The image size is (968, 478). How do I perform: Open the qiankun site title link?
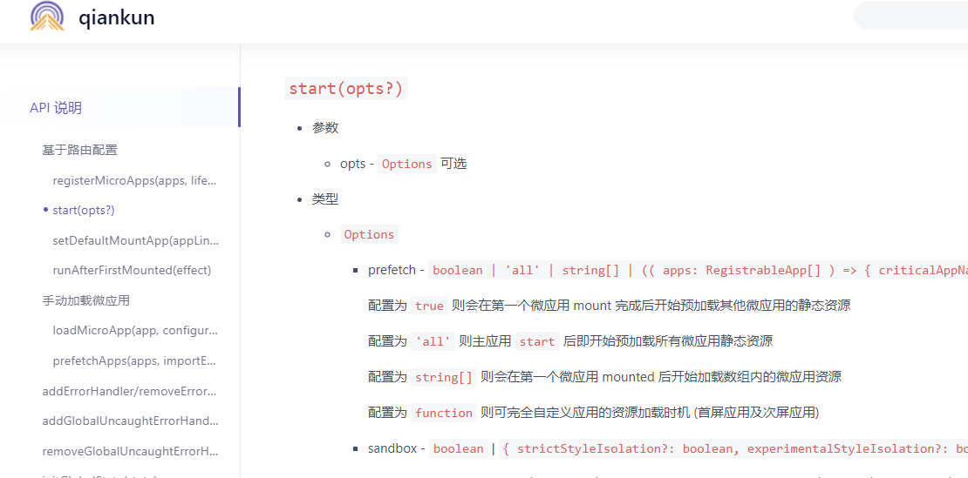click(116, 18)
